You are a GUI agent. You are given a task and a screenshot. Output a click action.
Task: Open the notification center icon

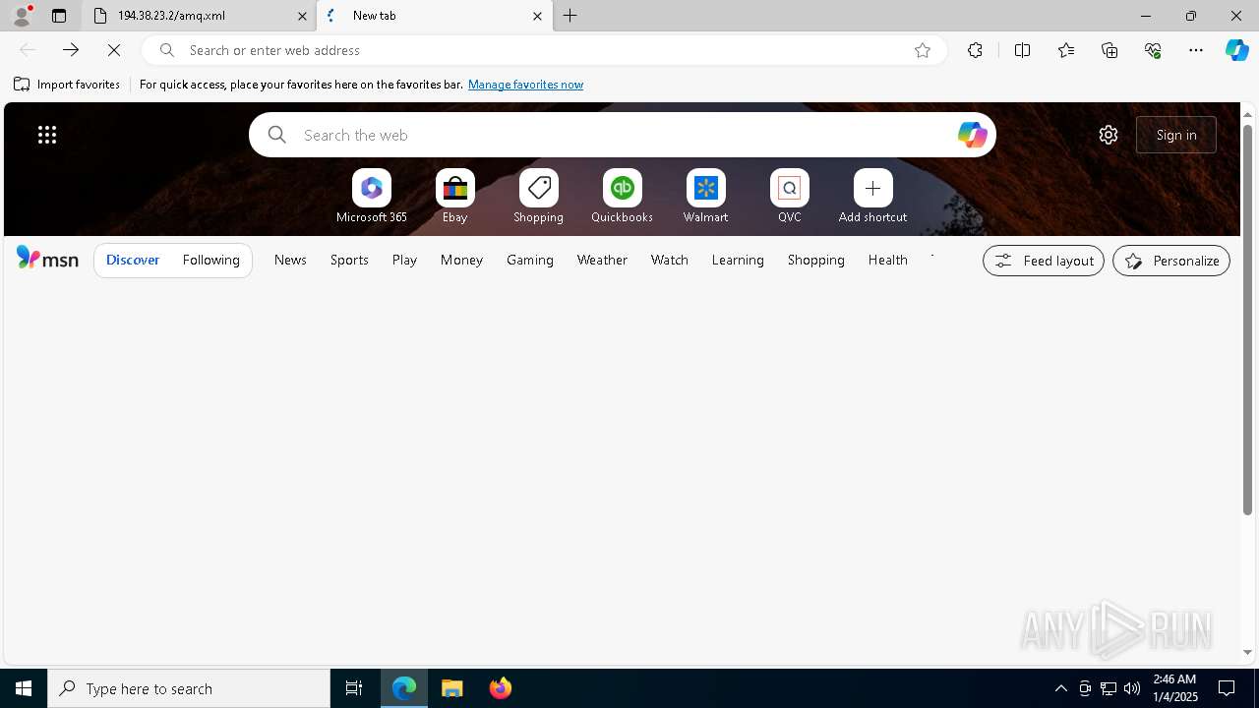(1228, 688)
